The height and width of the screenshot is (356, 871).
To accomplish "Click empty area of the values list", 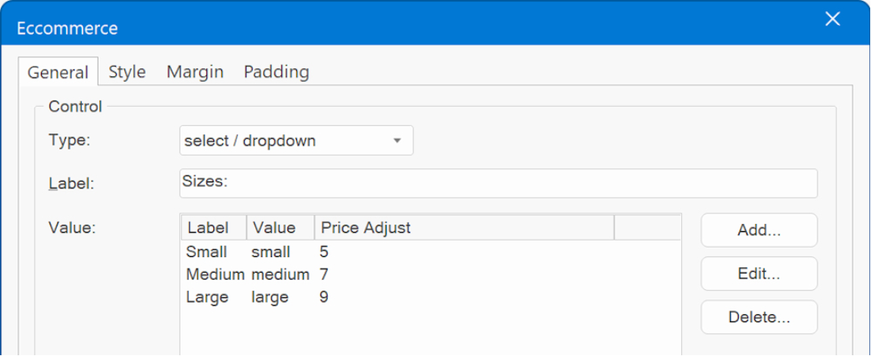I will (x=431, y=332).
